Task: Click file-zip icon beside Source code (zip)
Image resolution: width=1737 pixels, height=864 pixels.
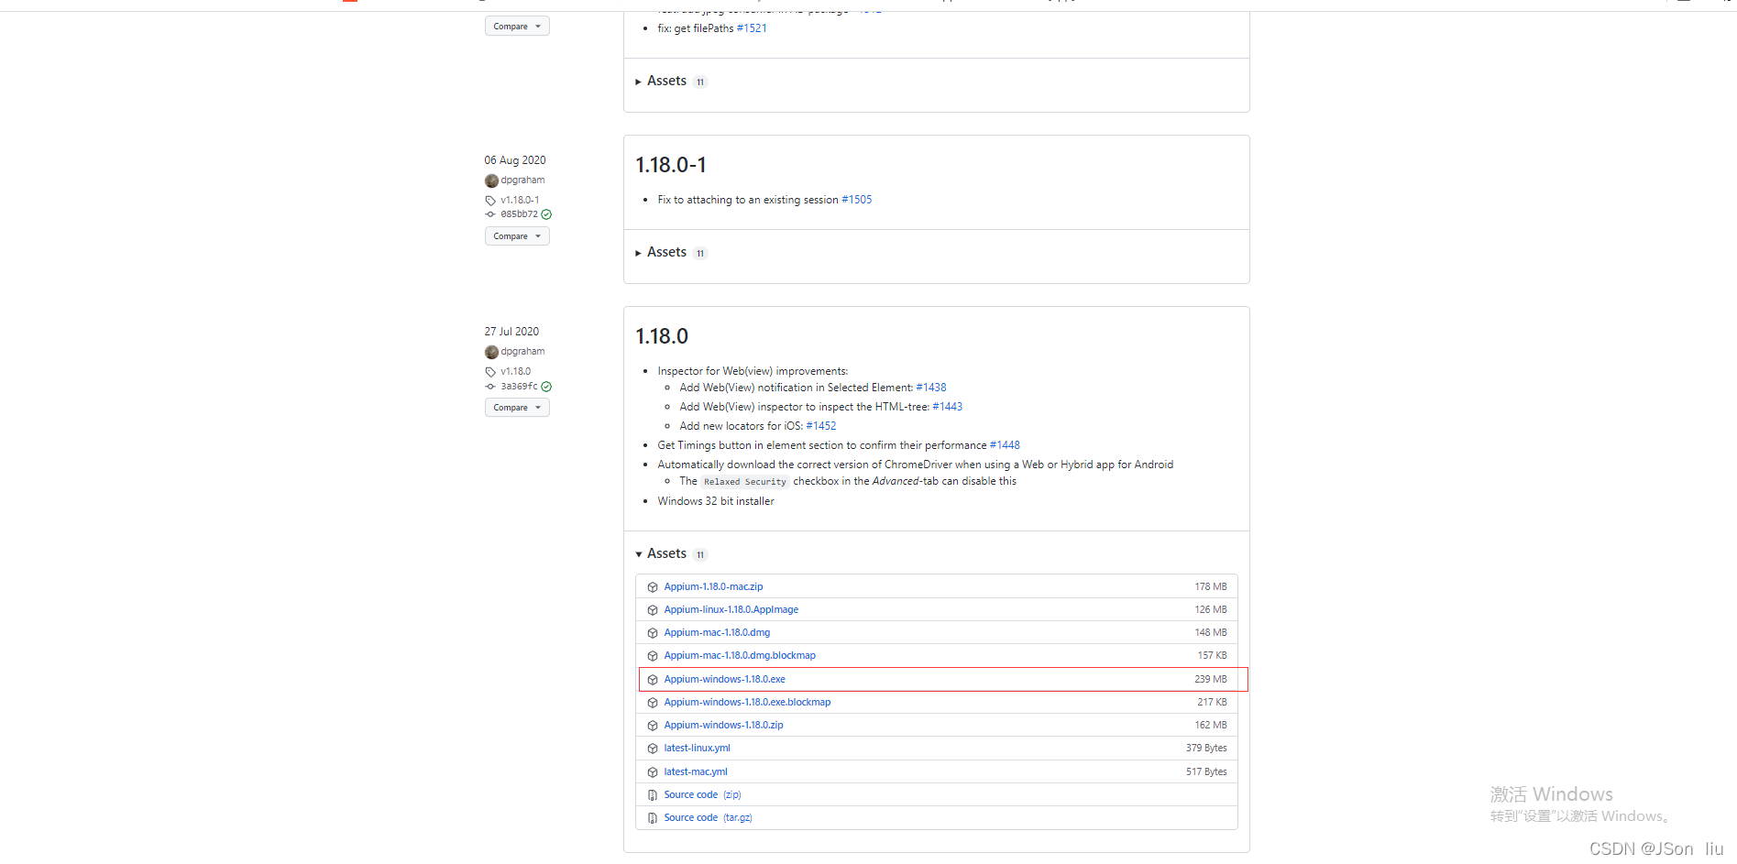Action: (653, 795)
